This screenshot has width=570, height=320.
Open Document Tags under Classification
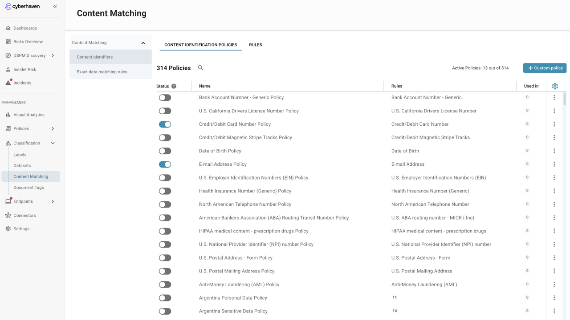tap(28, 188)
